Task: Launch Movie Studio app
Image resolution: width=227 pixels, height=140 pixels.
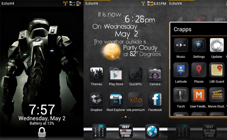Action: pos(217,95)
